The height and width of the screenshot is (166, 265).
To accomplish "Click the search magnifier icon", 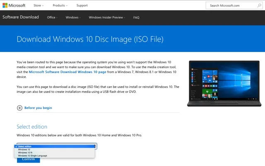I will [x=259, y=5].
